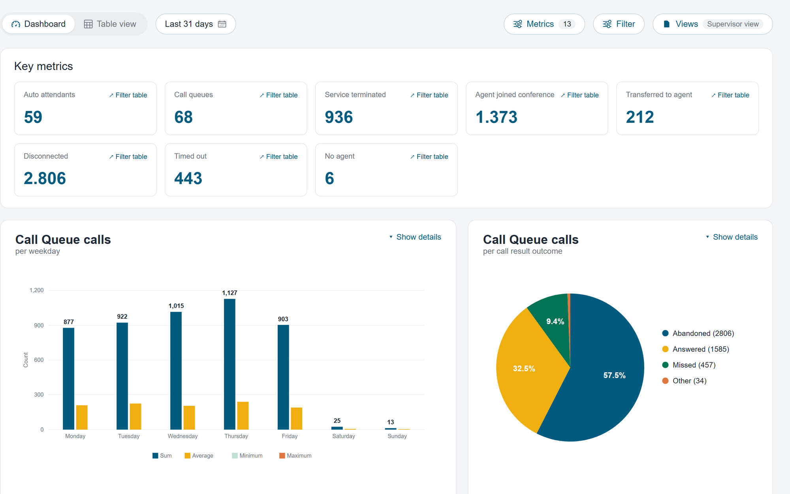Toggle the Minimum series in bar chart legend
The image size is (790, 494).
[247, 456]
